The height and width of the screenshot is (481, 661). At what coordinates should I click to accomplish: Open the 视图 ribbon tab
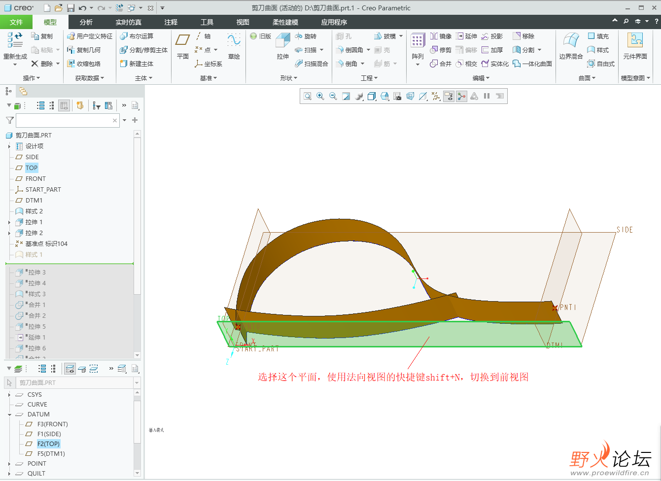pyautogui.click(x=243, y=22)
